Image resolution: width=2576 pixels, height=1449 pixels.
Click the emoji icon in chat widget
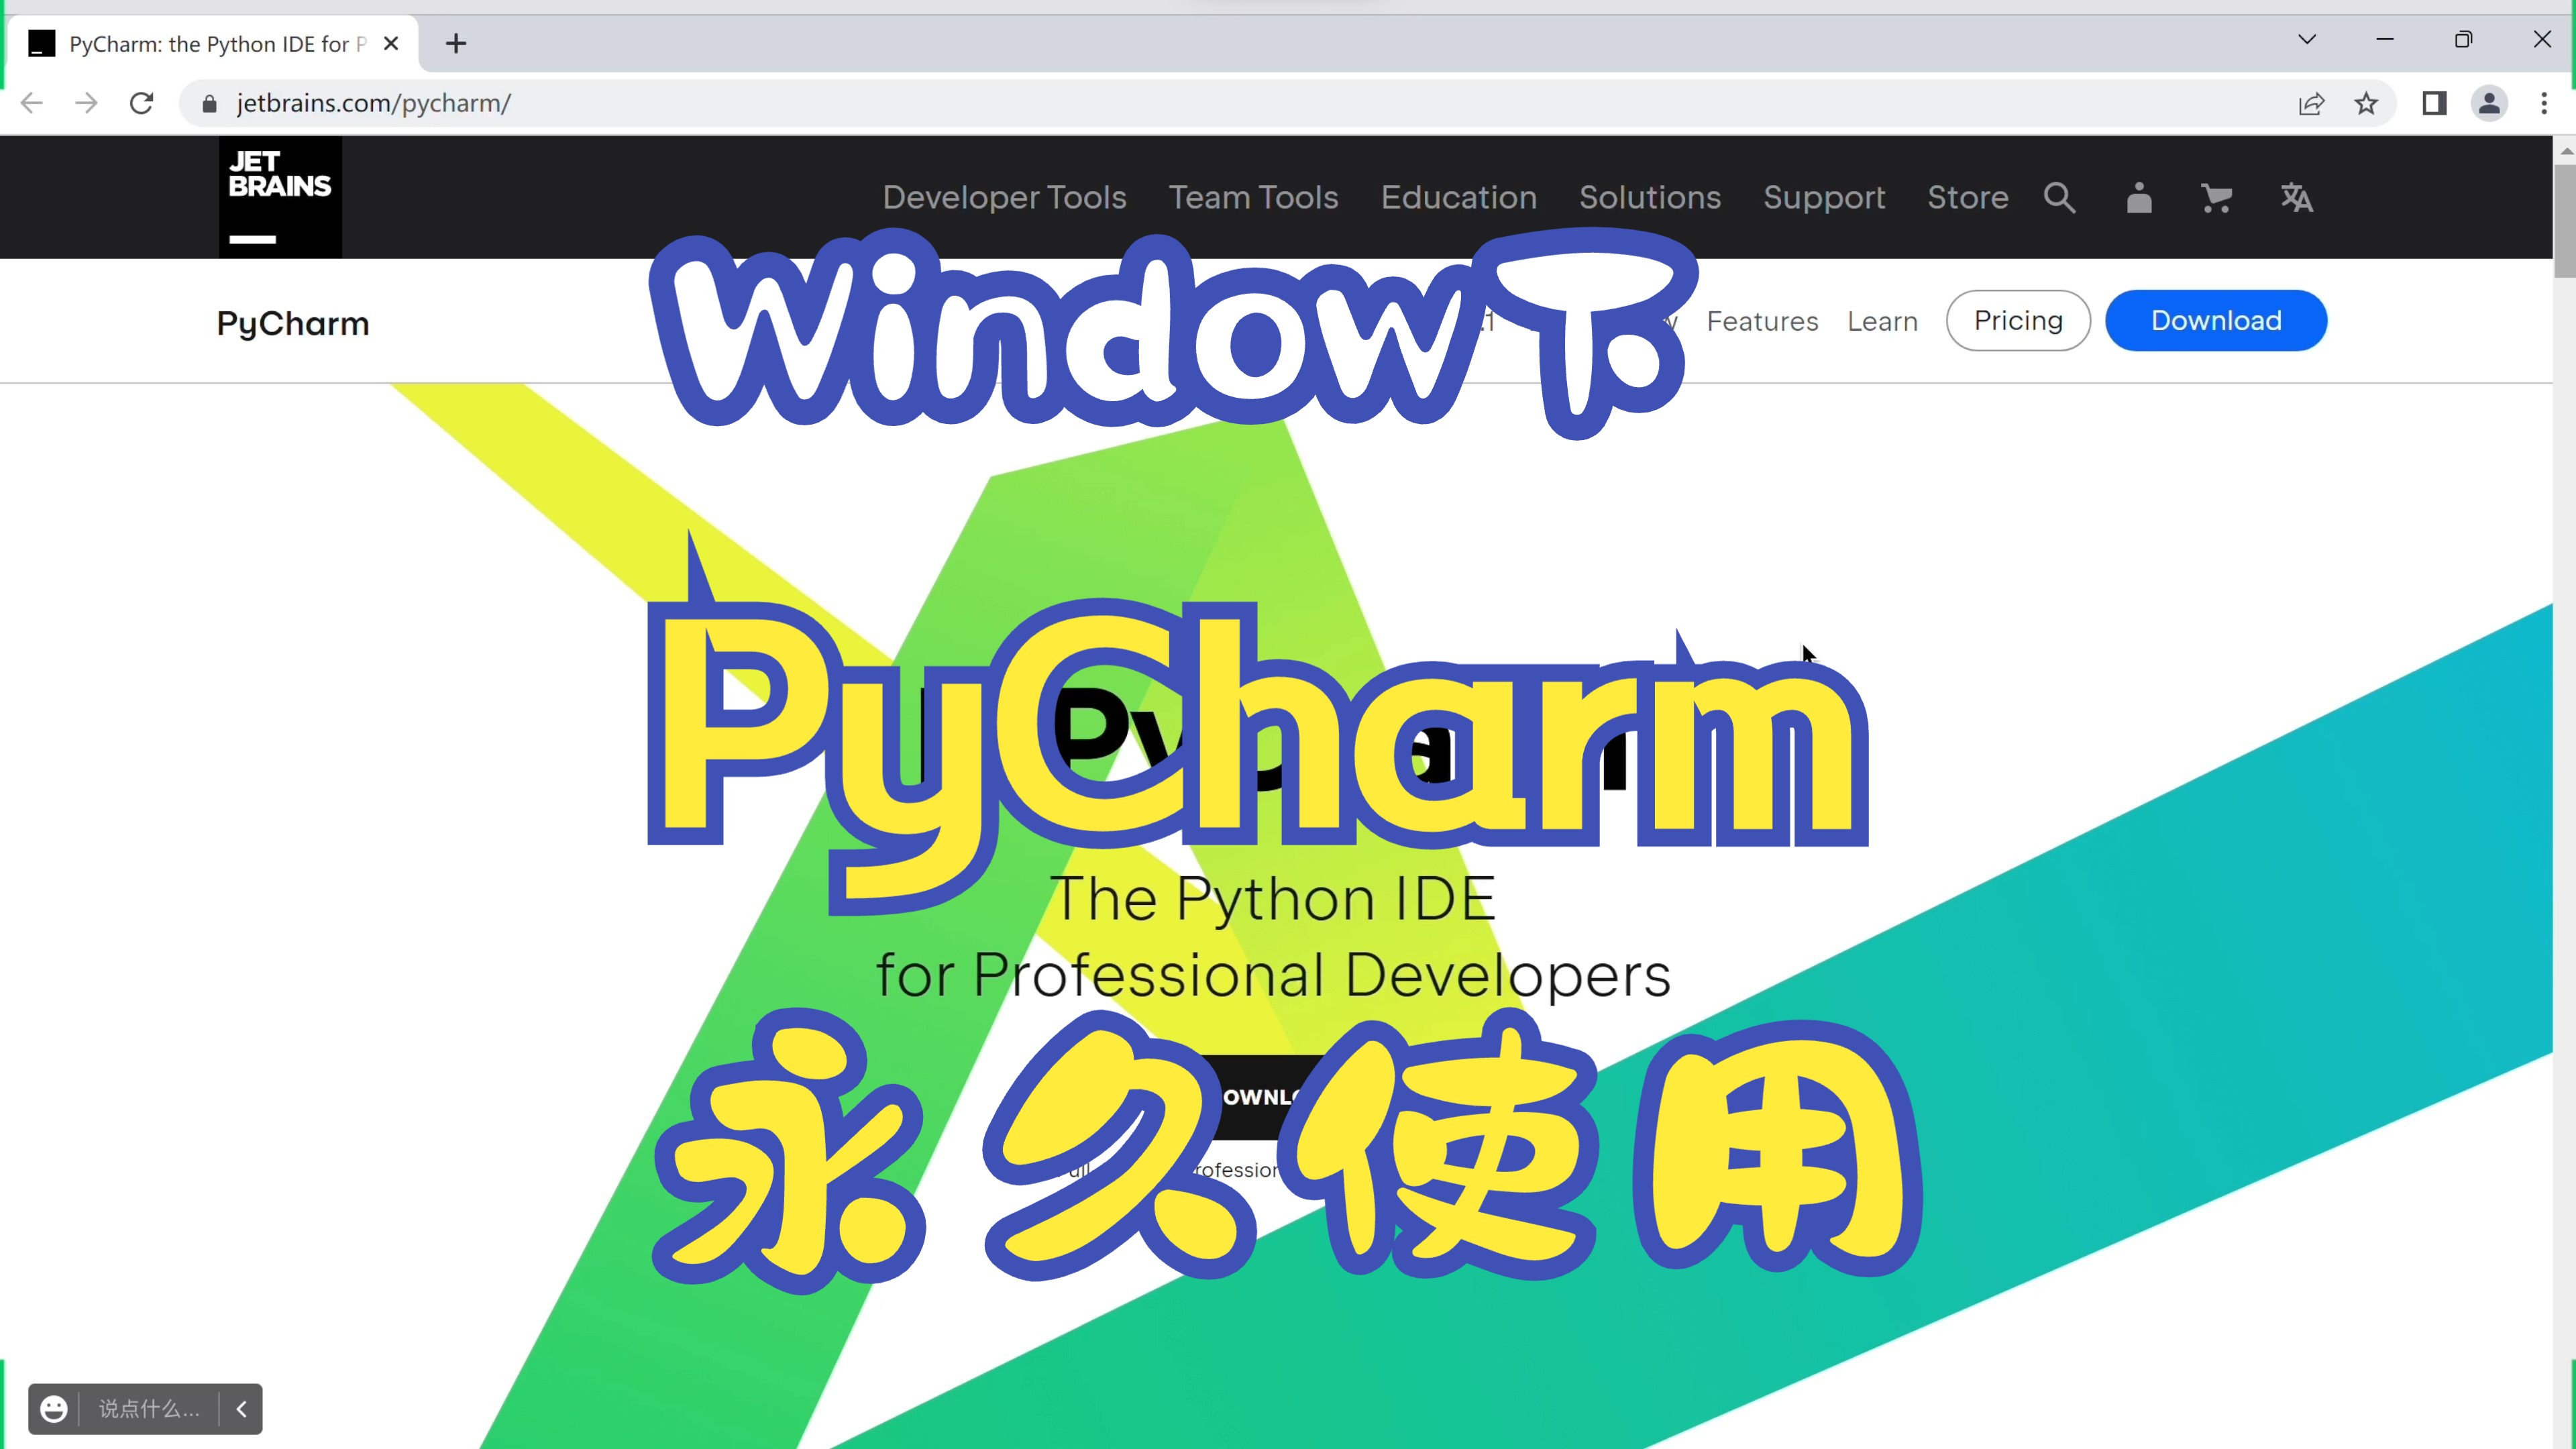(x=54, y=1408)
